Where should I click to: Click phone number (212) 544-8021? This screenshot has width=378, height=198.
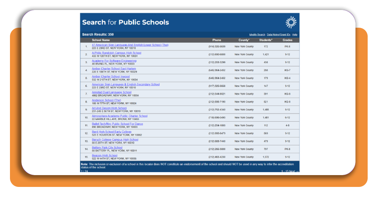click(217, 94)
